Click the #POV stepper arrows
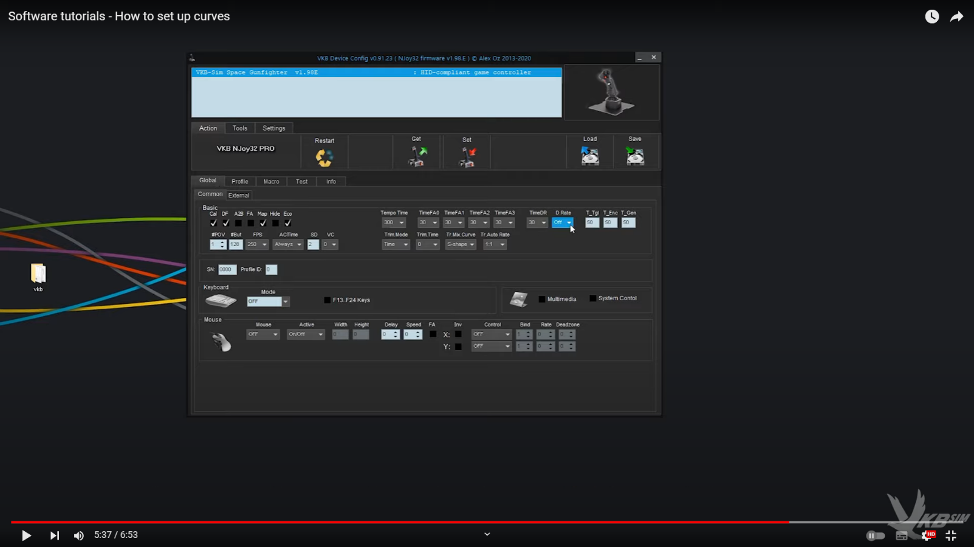The image size is (974, 547). [222, 244]
